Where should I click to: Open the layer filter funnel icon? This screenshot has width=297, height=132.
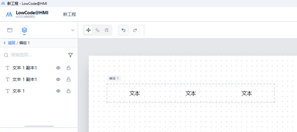pyautogui.click(x=70, y=55)
